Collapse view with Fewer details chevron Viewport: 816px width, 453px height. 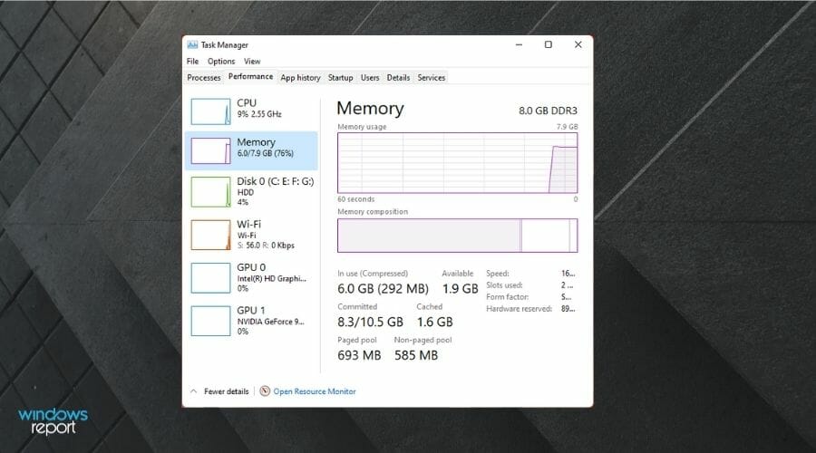pyautogui.click(x=193, y=391)
